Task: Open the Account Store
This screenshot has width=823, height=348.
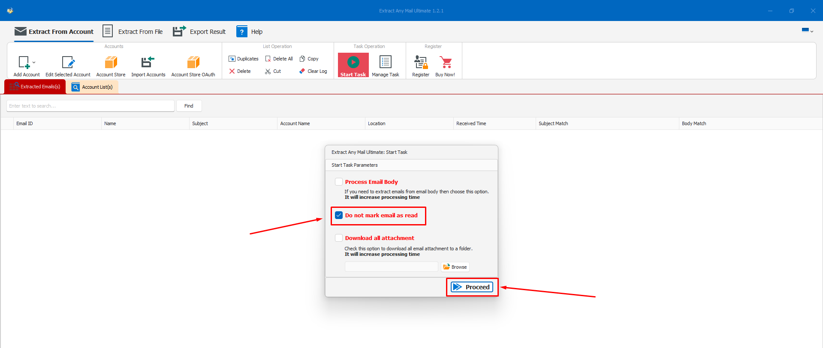Action: click(x=111, y=63)
